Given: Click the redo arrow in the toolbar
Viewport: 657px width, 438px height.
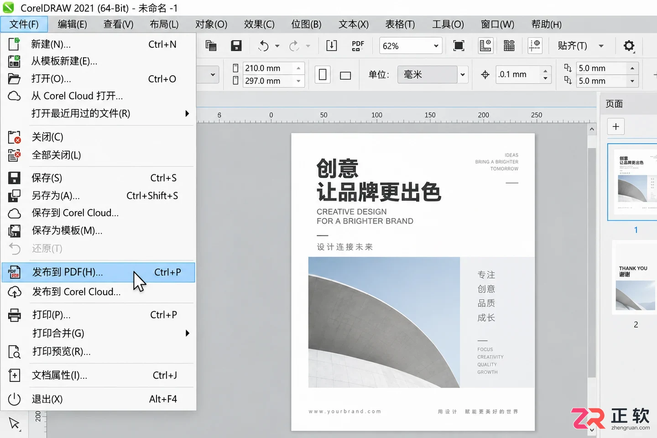Looking at the screenshot, I should 294,46.
